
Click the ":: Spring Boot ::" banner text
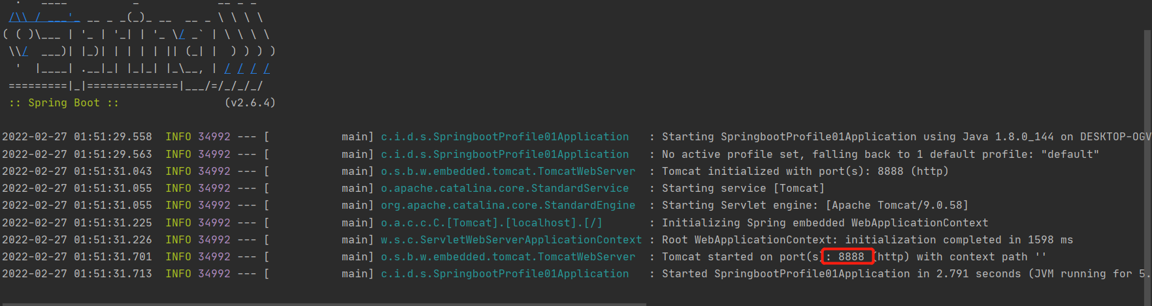(63, 102)
